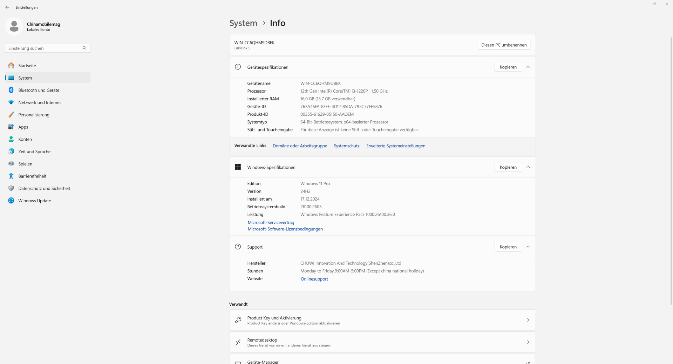Image resolution: width=673 pixels, height=364 pixels.
Task: Go to Netzwerk und Internet settings
Action: (48, 102)
